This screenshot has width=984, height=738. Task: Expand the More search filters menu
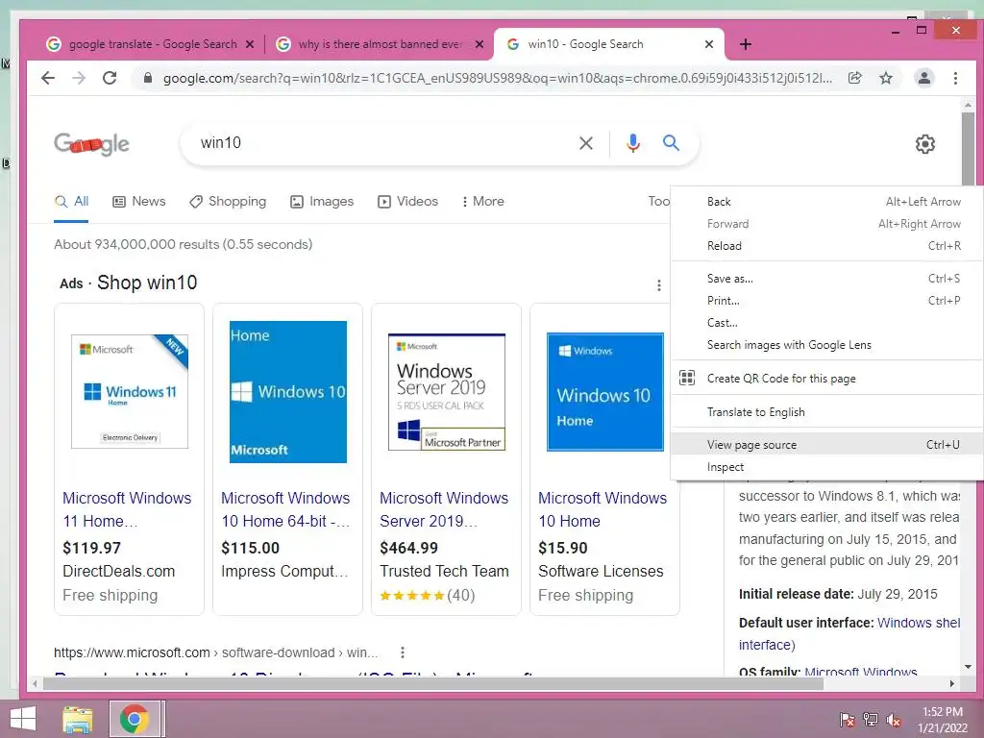tap(482, 202)
